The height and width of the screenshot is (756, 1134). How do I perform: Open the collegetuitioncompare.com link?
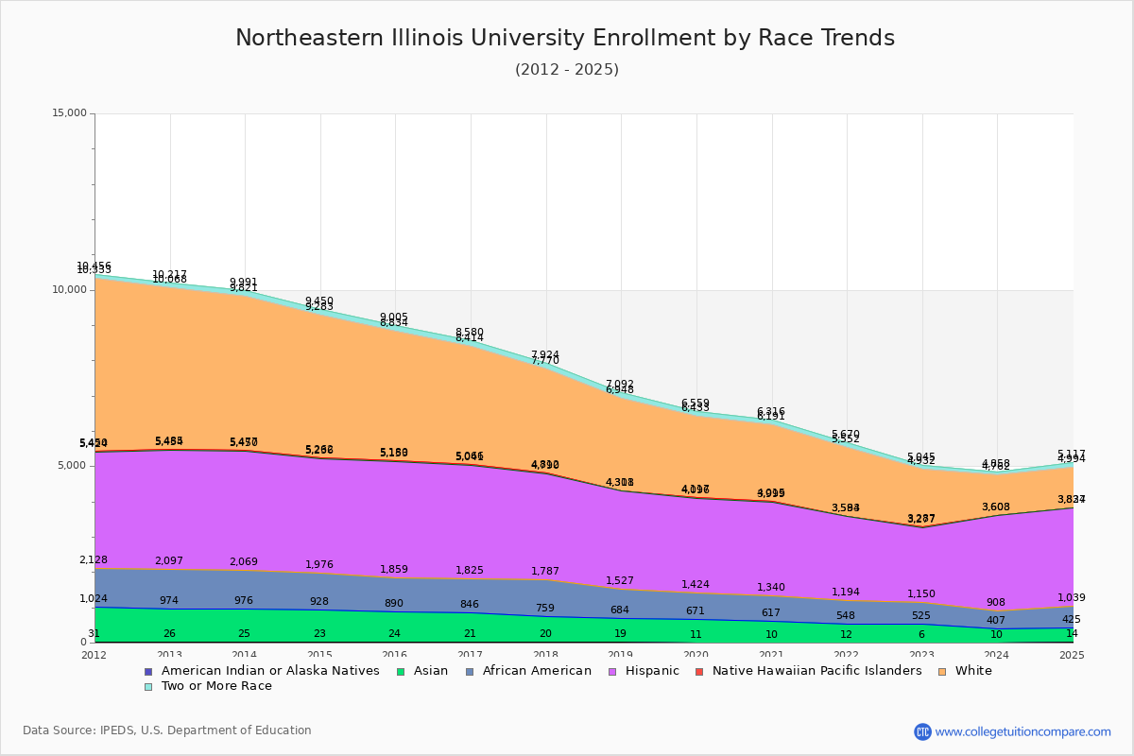(x=1023, y=731)
